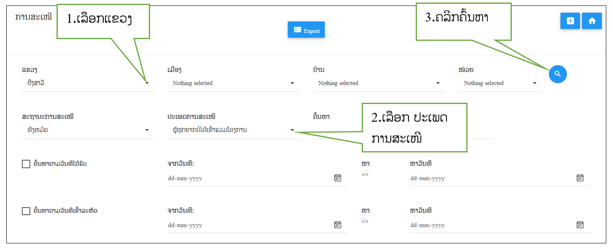Viewport: 613px width, 248px height.
Task: Click ຫາວັນທີ date field in ວັນທີໄດ້ຮັບ row
Action: point(491,179)
